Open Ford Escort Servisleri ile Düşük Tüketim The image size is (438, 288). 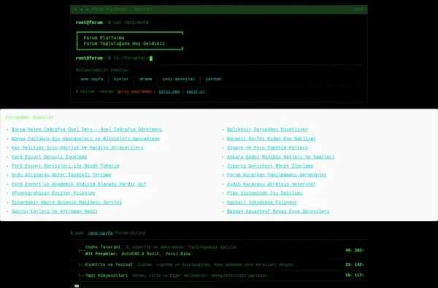[66, 166]
